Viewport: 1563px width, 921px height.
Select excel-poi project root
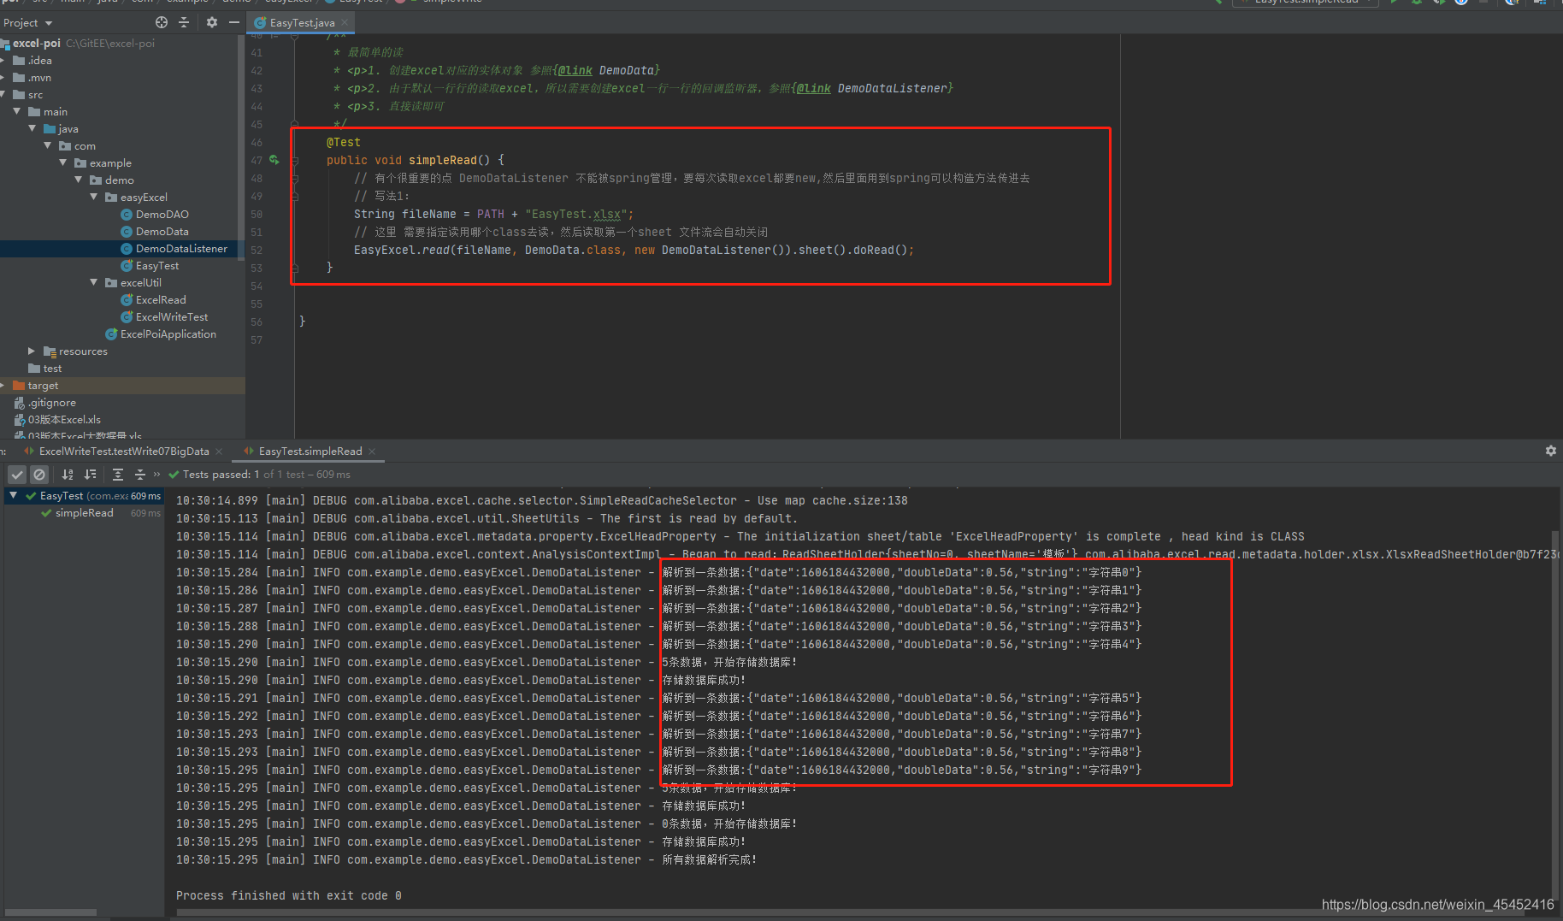coord(37,44)
